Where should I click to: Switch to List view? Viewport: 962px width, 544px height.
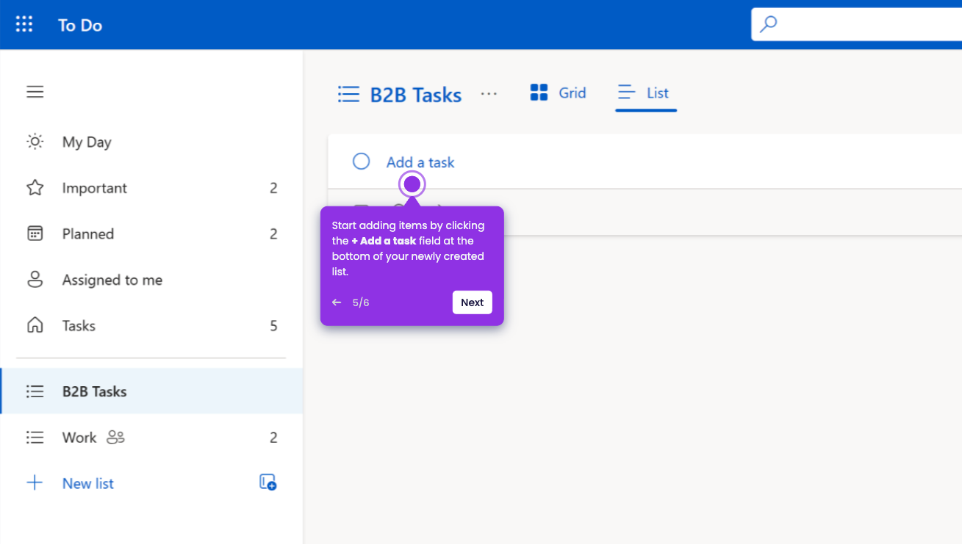pyautogui.click(x=645, y=93)
